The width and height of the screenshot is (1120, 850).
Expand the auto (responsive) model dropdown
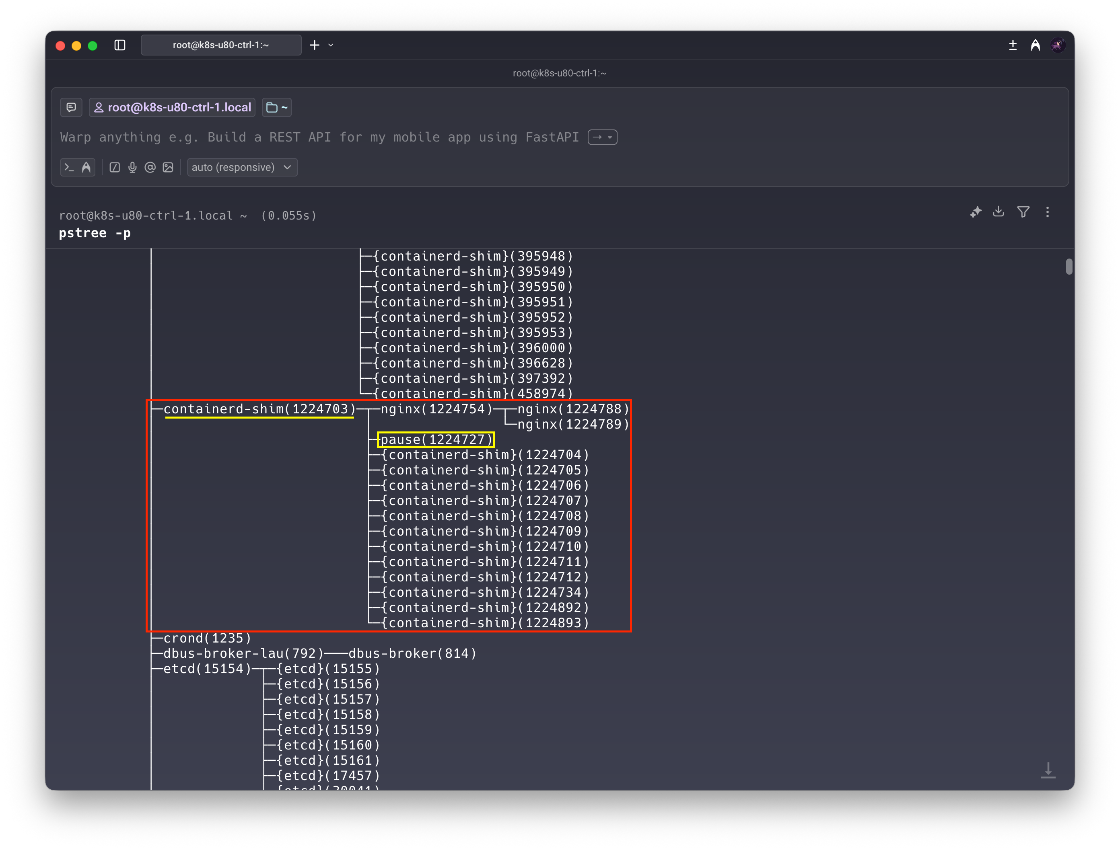pos(242,168)
